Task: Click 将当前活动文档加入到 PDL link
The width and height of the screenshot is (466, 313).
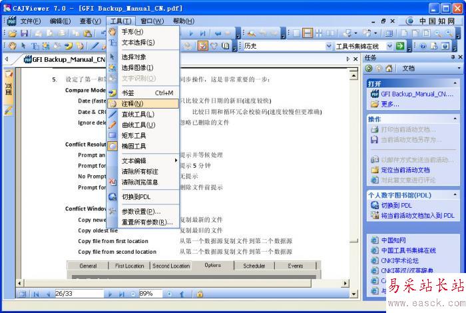Action: pos(417,216)
